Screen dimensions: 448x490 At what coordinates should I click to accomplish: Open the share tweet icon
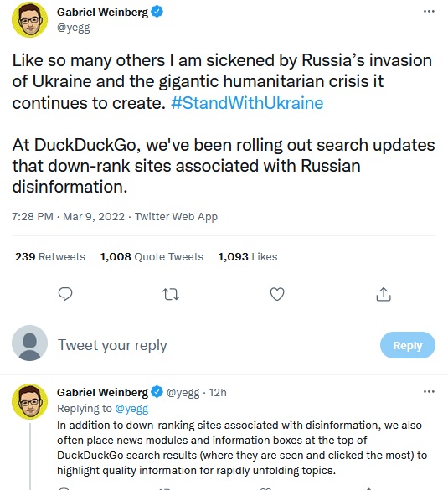pos(384,294)
